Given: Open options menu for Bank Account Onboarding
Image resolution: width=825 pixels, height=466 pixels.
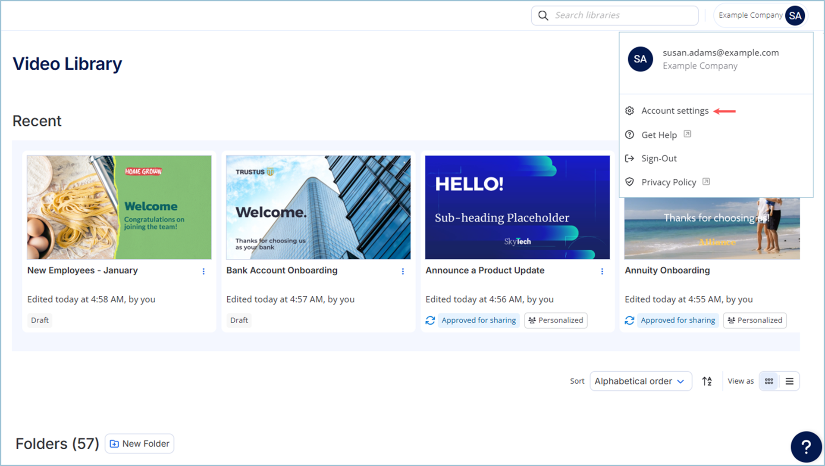Looking at the screenshot, I should pos(403,271).
